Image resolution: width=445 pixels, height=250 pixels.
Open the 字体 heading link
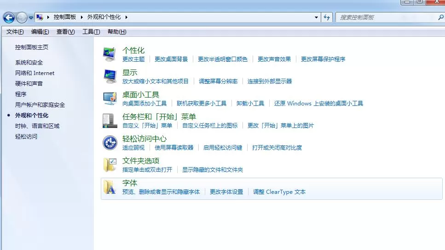point(130,183)
